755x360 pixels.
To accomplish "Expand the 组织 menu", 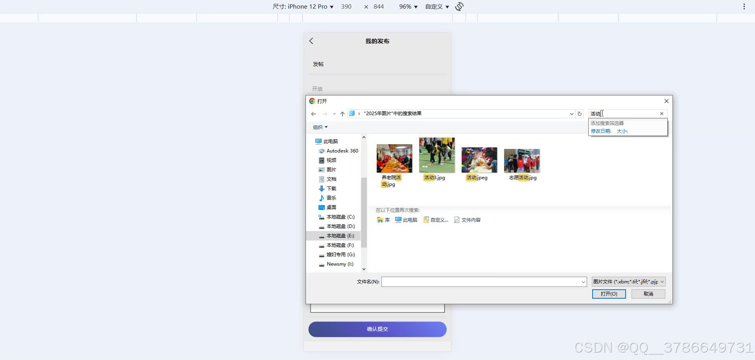I will click(x=320, y=127).
